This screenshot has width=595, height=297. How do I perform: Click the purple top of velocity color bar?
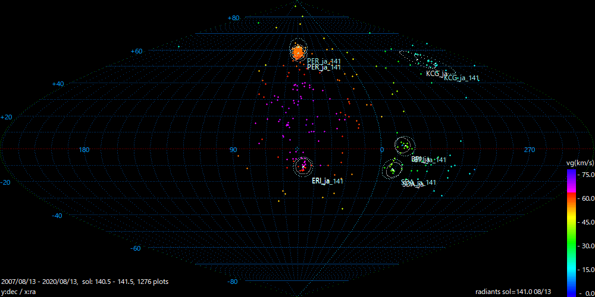click(571, 173)
